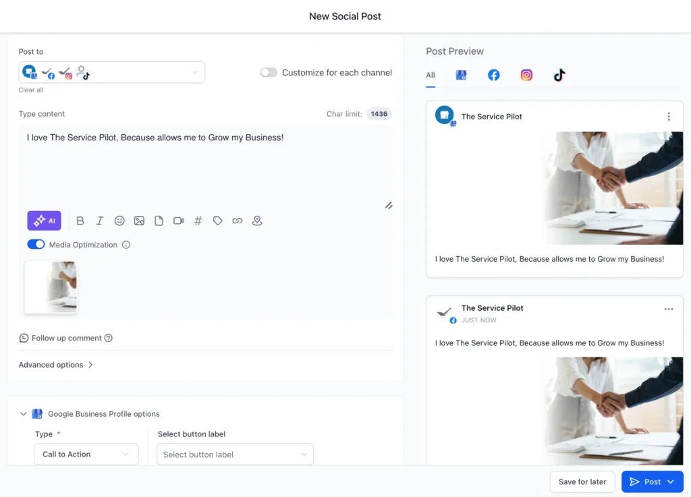Open the Post to channel dropdown
This screenshot has width=691, height=497.
coord(194,73)
